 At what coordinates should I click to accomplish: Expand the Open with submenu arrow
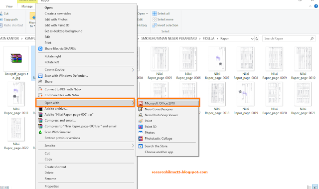(x=133, y=103)
